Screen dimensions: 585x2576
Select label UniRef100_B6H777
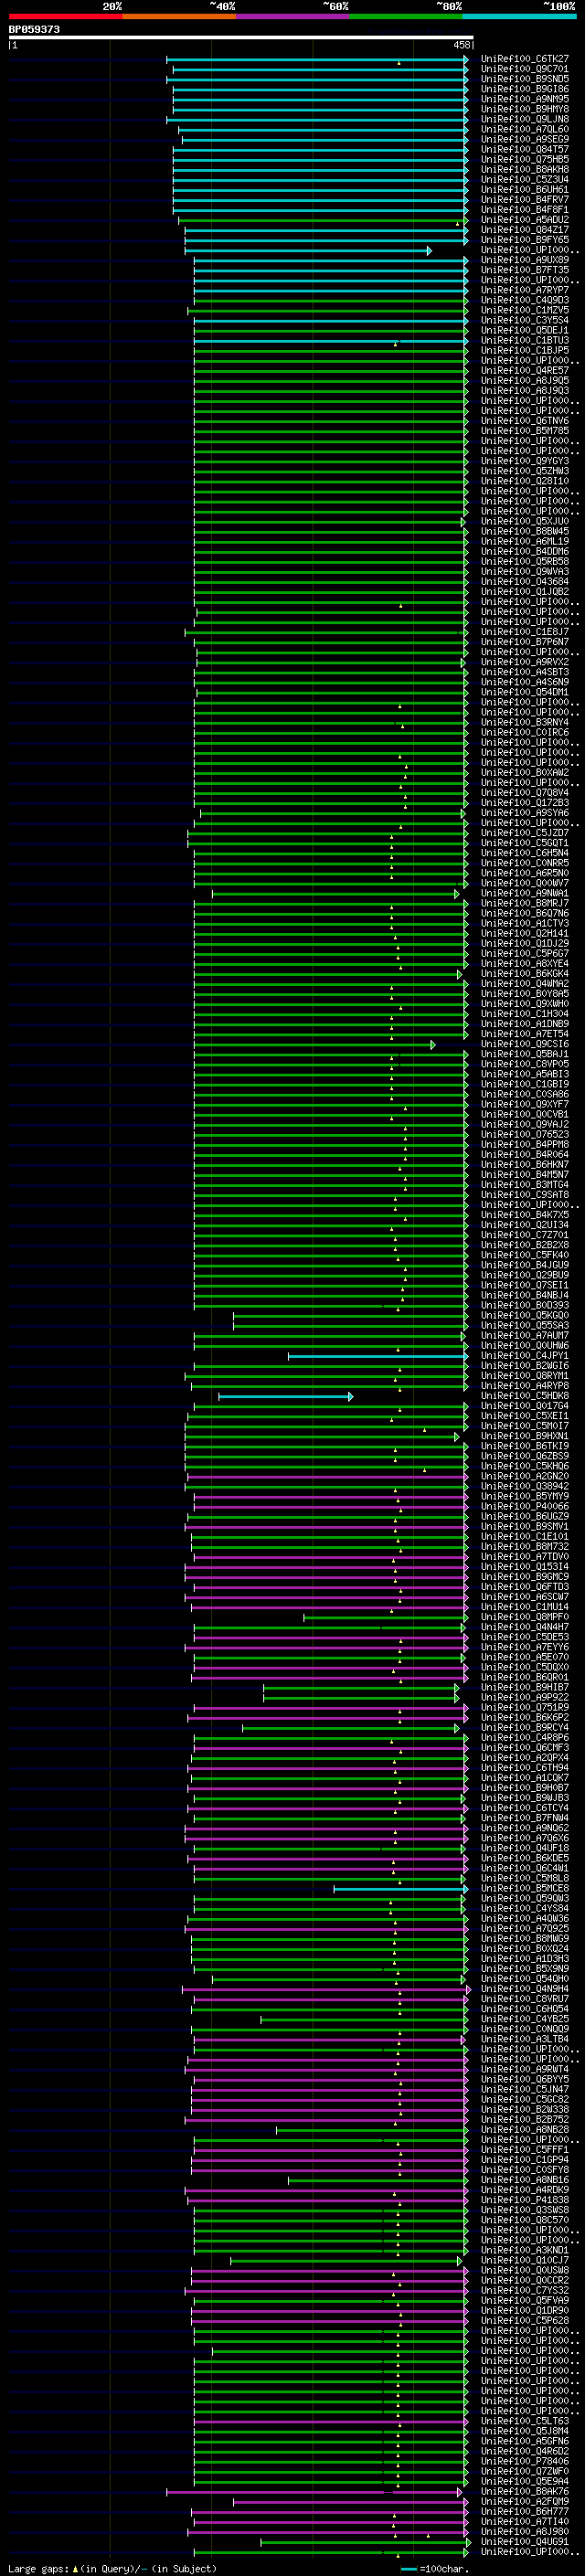(x=524, y=2512)
